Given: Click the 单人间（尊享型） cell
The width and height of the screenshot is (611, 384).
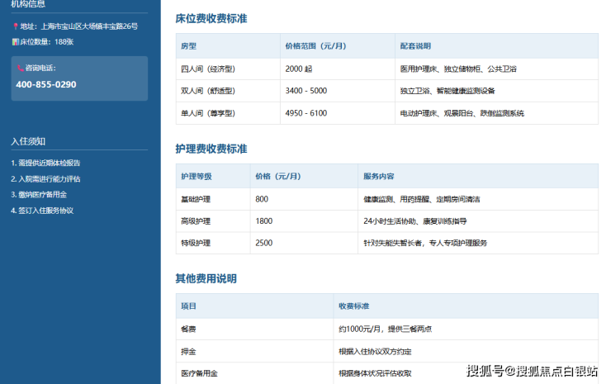Looking at the screenshot, I should (228, 113).
